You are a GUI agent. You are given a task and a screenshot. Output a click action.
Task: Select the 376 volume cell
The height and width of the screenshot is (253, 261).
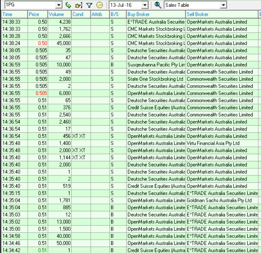tap(59, 108)
